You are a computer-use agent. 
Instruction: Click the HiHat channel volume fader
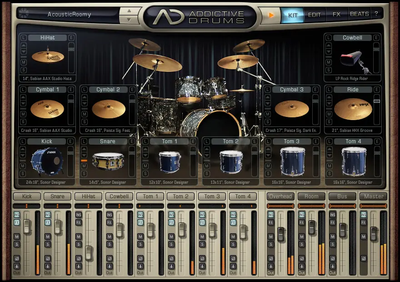click(x=89, y=252)
